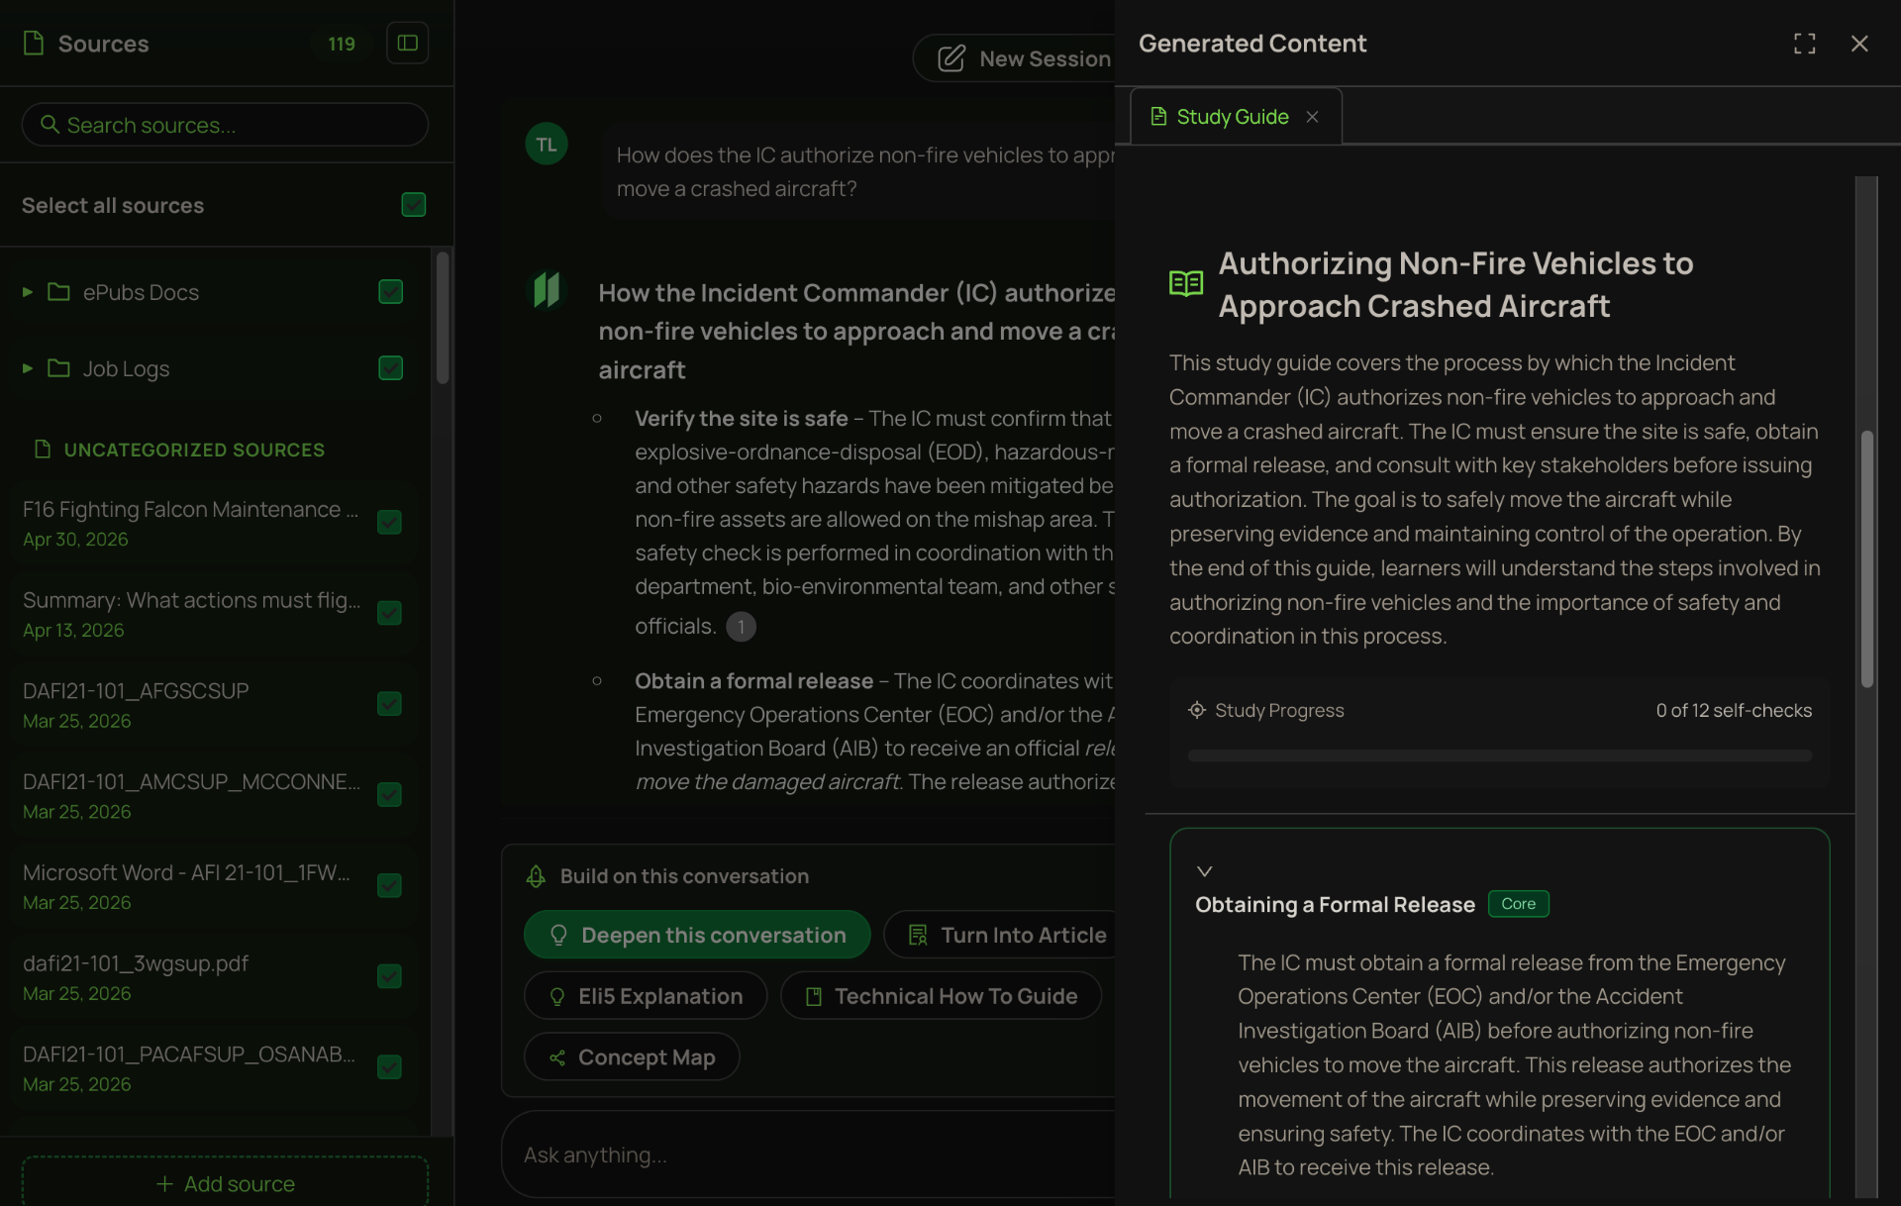
Task: Uncheck the Summary: What actions source checkbox
Action: [390, 613]
